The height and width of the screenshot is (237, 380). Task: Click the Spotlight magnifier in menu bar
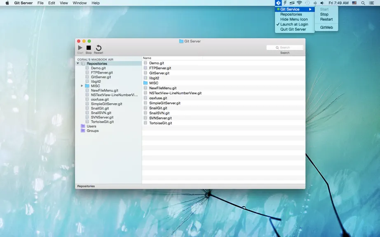(x=363, y=3)
